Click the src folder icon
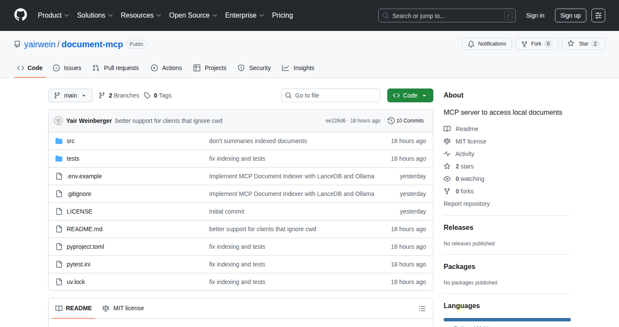619x327 pixels. (x=59, y=141)
